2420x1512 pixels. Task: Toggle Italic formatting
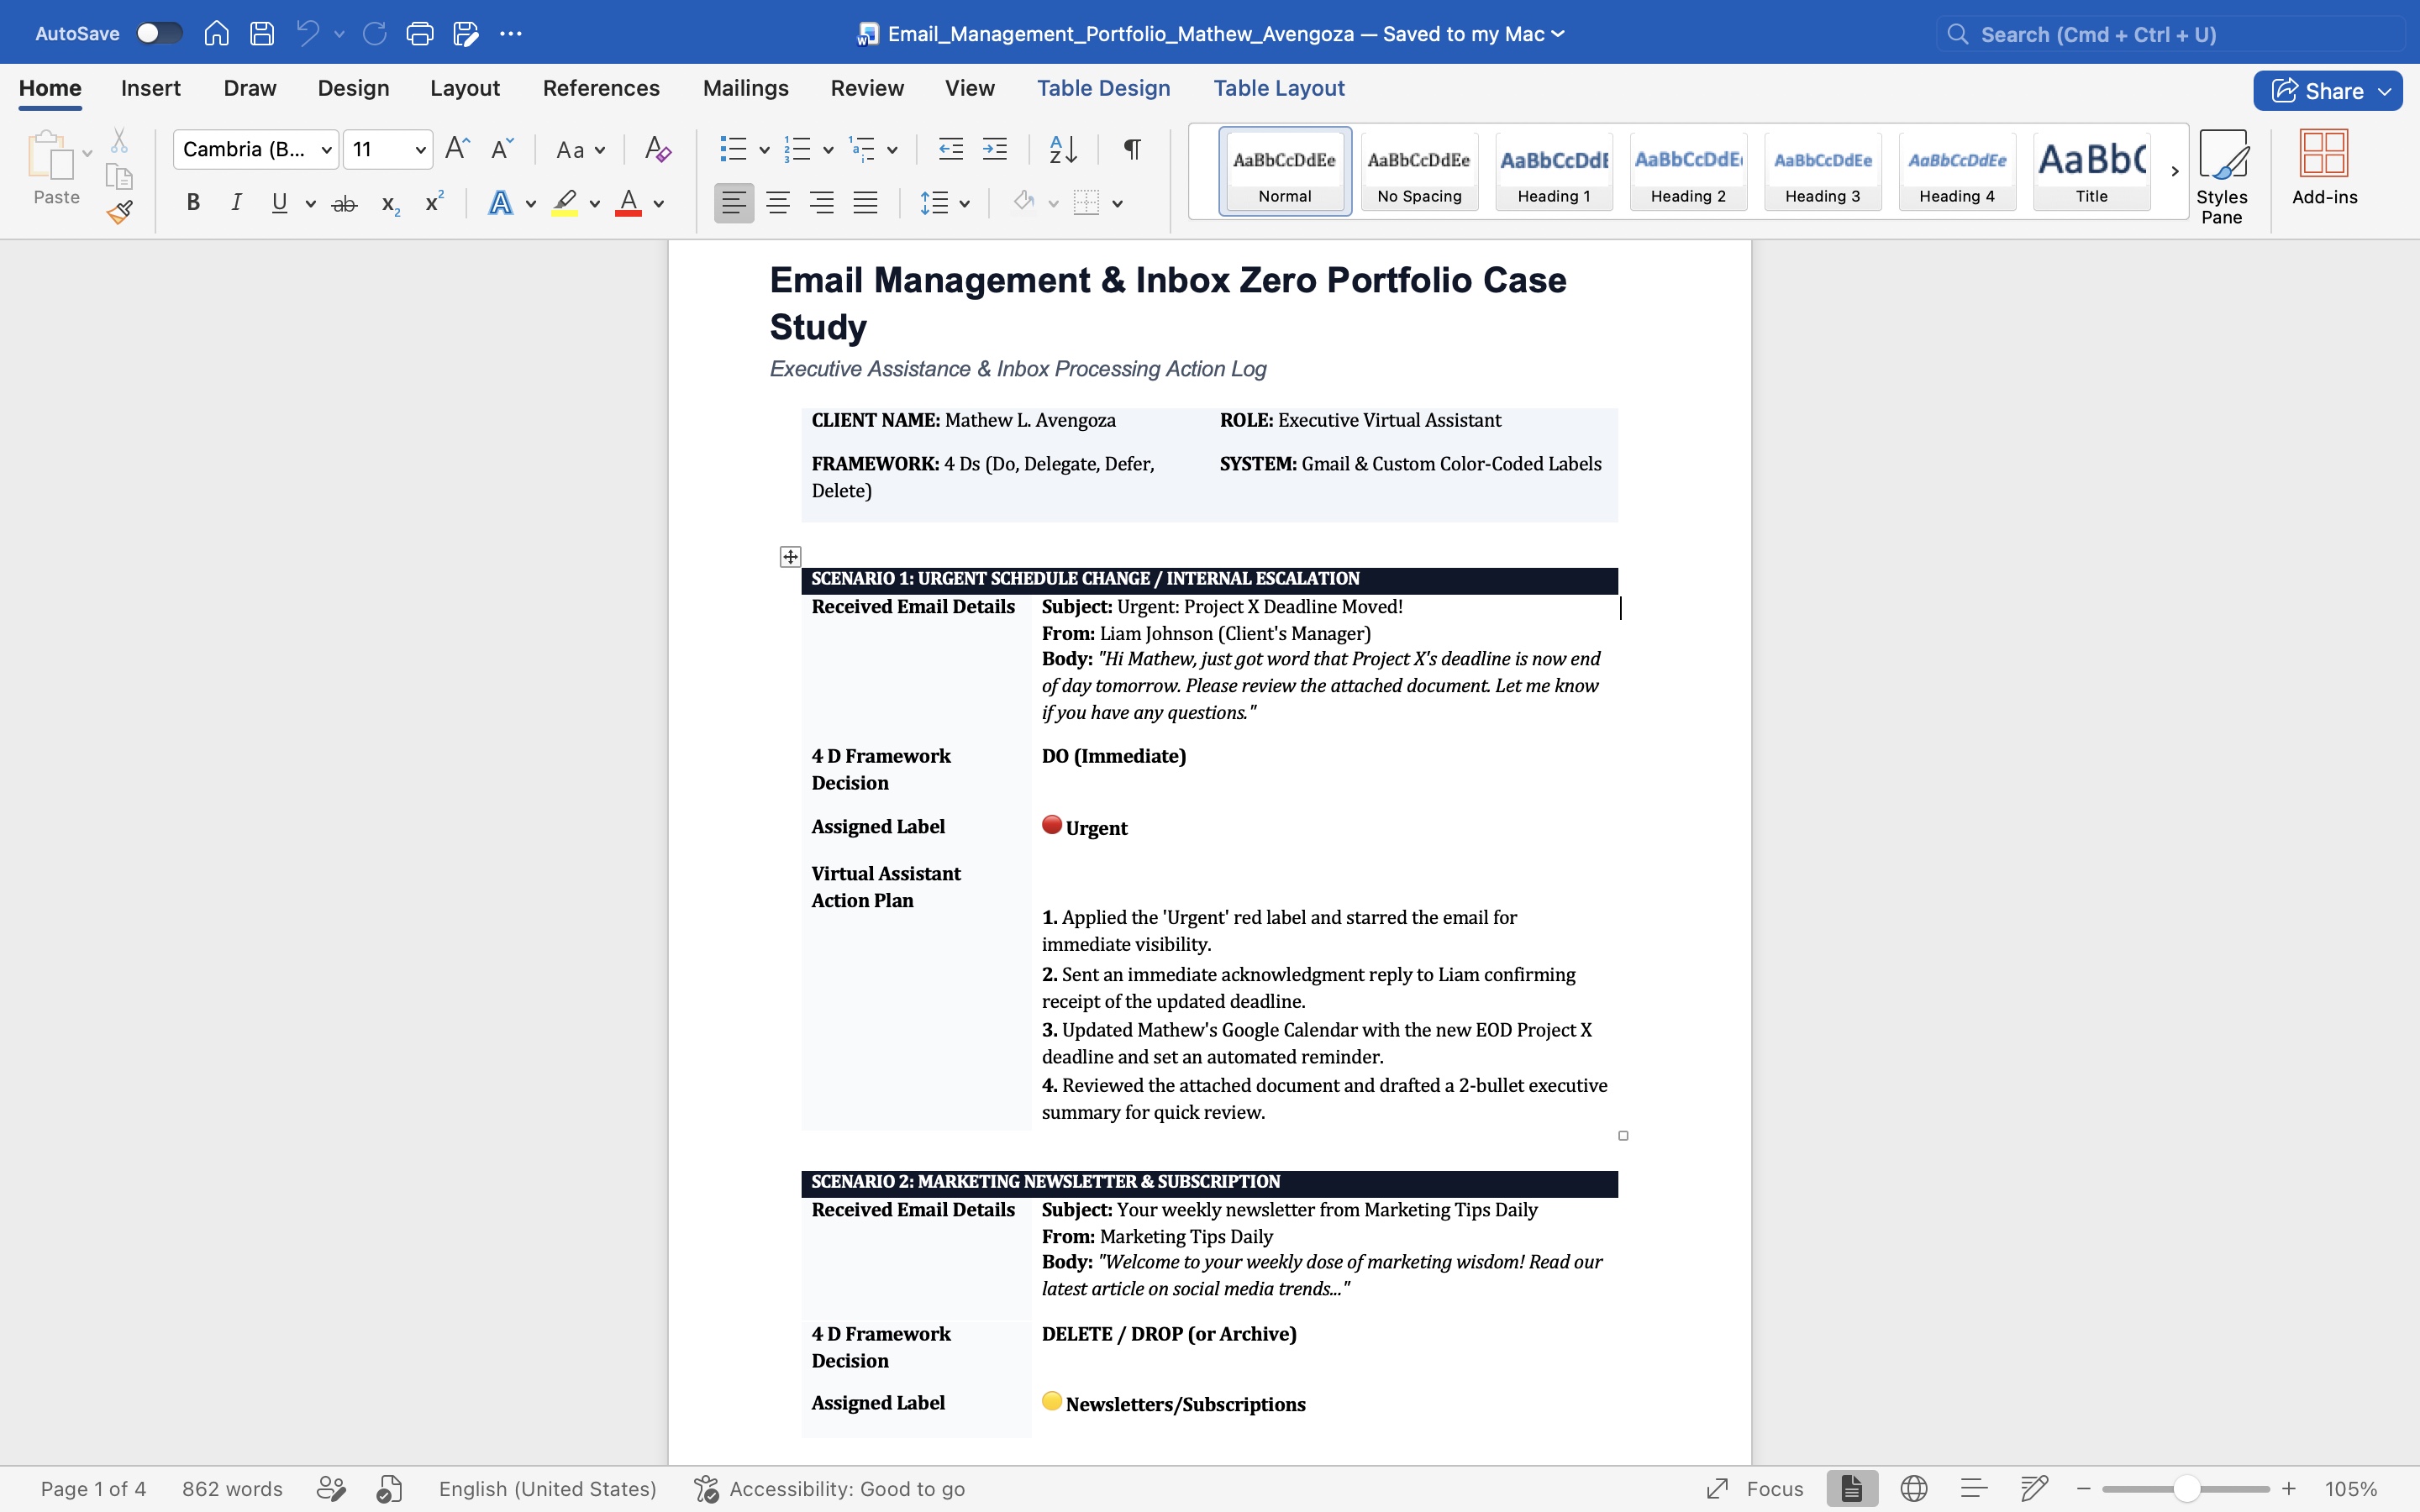(x=236, y=203)
